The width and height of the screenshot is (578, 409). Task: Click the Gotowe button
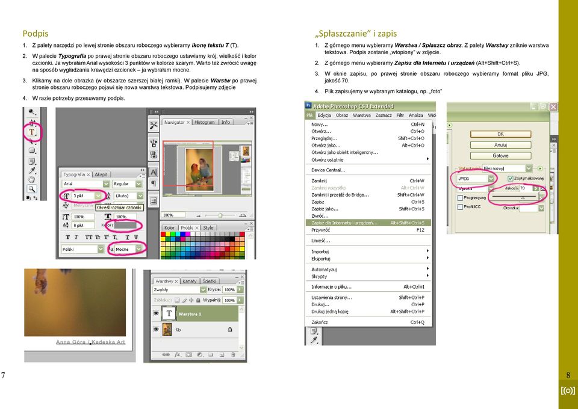500,156
